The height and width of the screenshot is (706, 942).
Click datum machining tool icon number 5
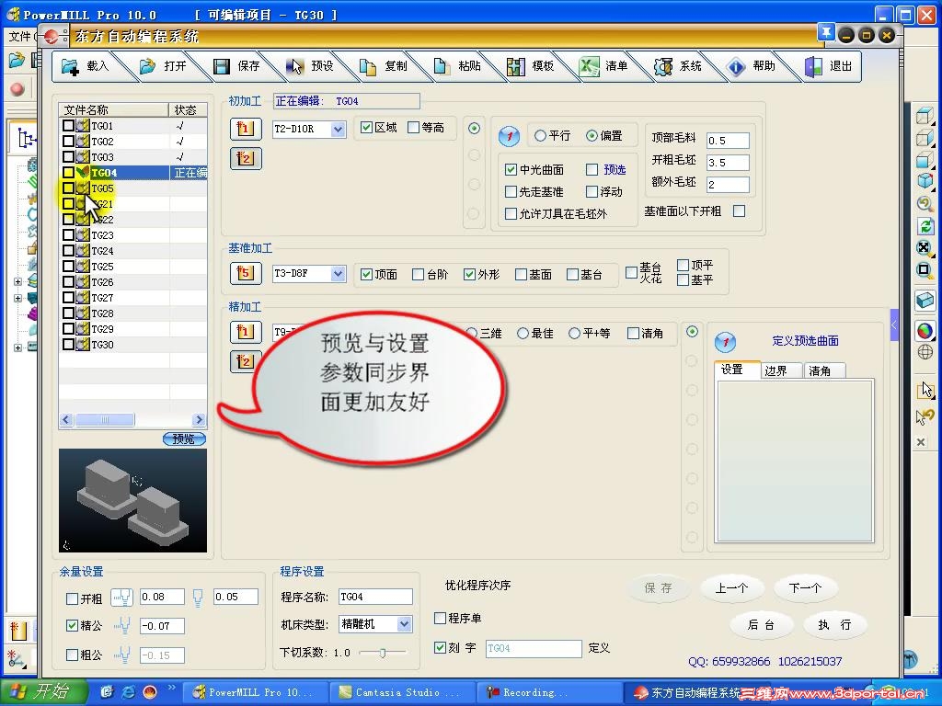246,273
